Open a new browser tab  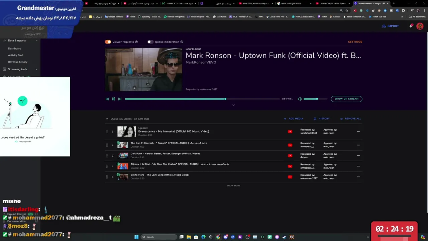click(394, 3)
